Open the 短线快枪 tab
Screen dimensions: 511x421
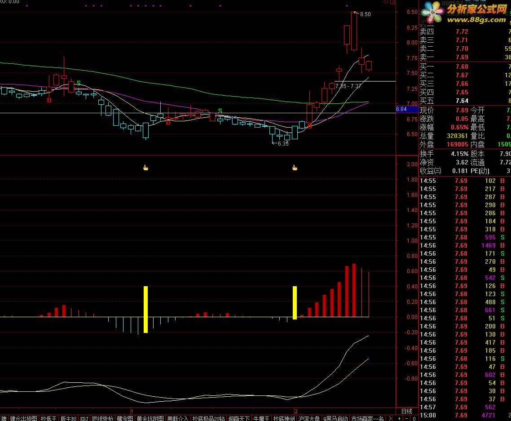[x=103, y=418]
